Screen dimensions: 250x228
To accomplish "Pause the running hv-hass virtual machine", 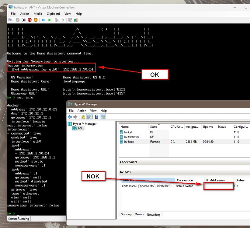I will [x=43, y=20].
